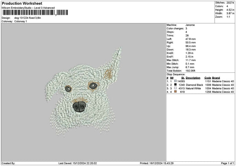Click the Machine value Janome
The image size is (236, 166).
(190, 25)
